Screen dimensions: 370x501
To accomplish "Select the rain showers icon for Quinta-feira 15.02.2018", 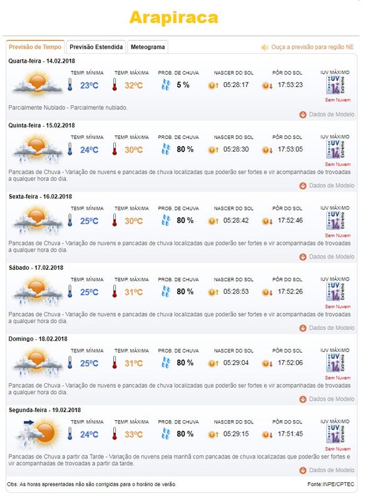I will tap(37, 148).
